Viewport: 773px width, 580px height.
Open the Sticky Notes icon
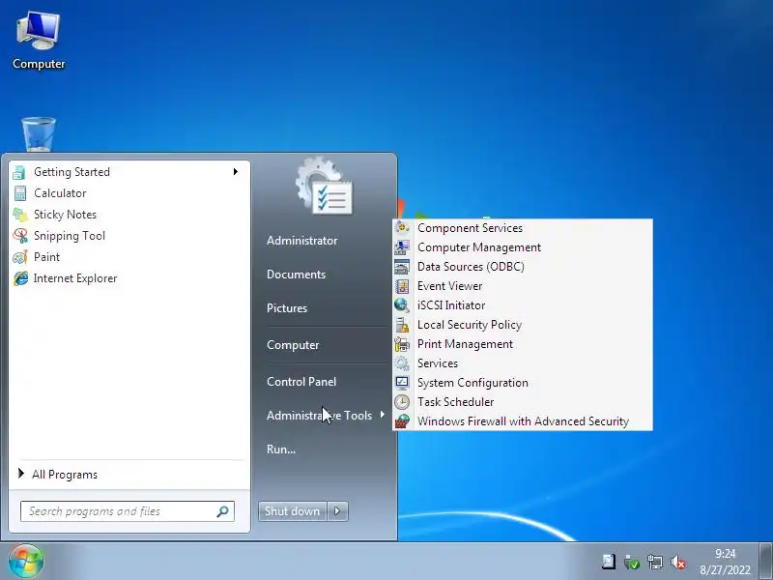tap(19, 215)
